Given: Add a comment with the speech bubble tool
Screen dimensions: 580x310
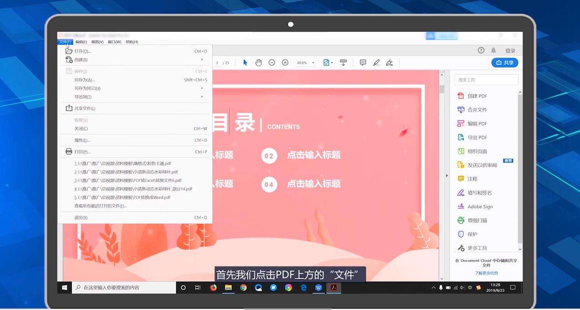Looking at the screenshot, I should [x=363, y=63].
